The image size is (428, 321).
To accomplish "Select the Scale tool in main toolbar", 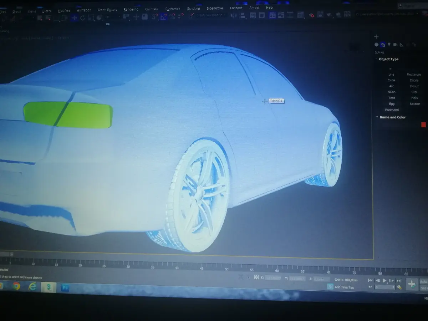I will 91,17.
